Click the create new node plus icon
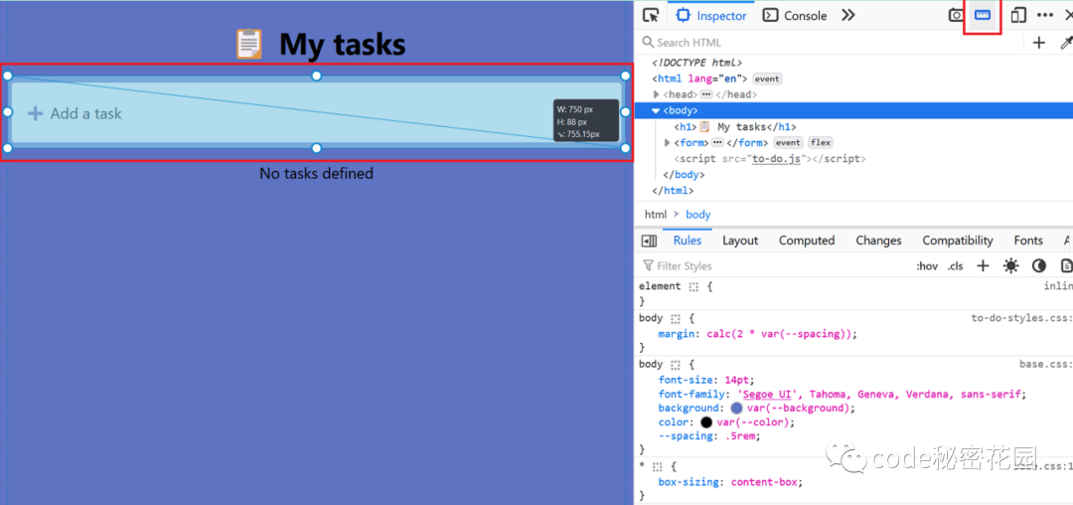 [x=1039, y=43]
